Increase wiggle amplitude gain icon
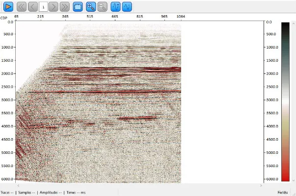 (115, 7)
